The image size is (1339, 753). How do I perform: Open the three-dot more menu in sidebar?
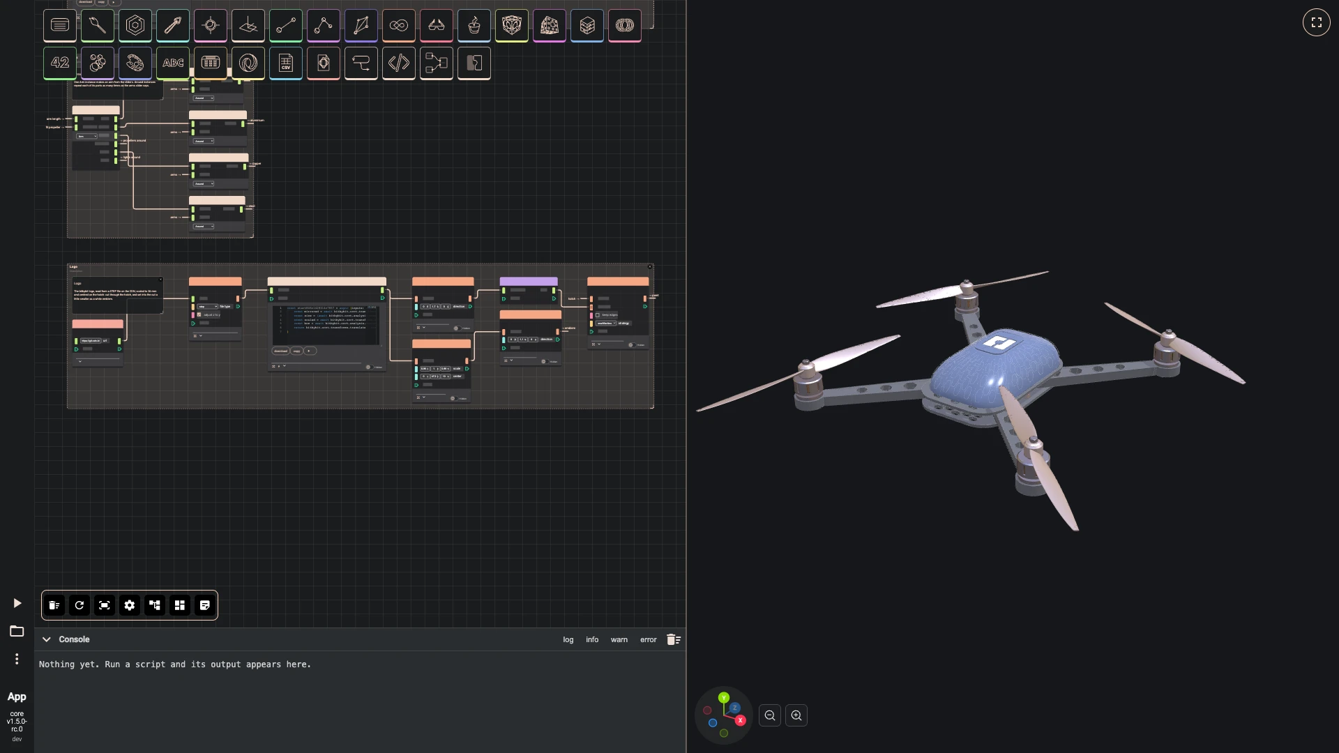click(17, 659)
